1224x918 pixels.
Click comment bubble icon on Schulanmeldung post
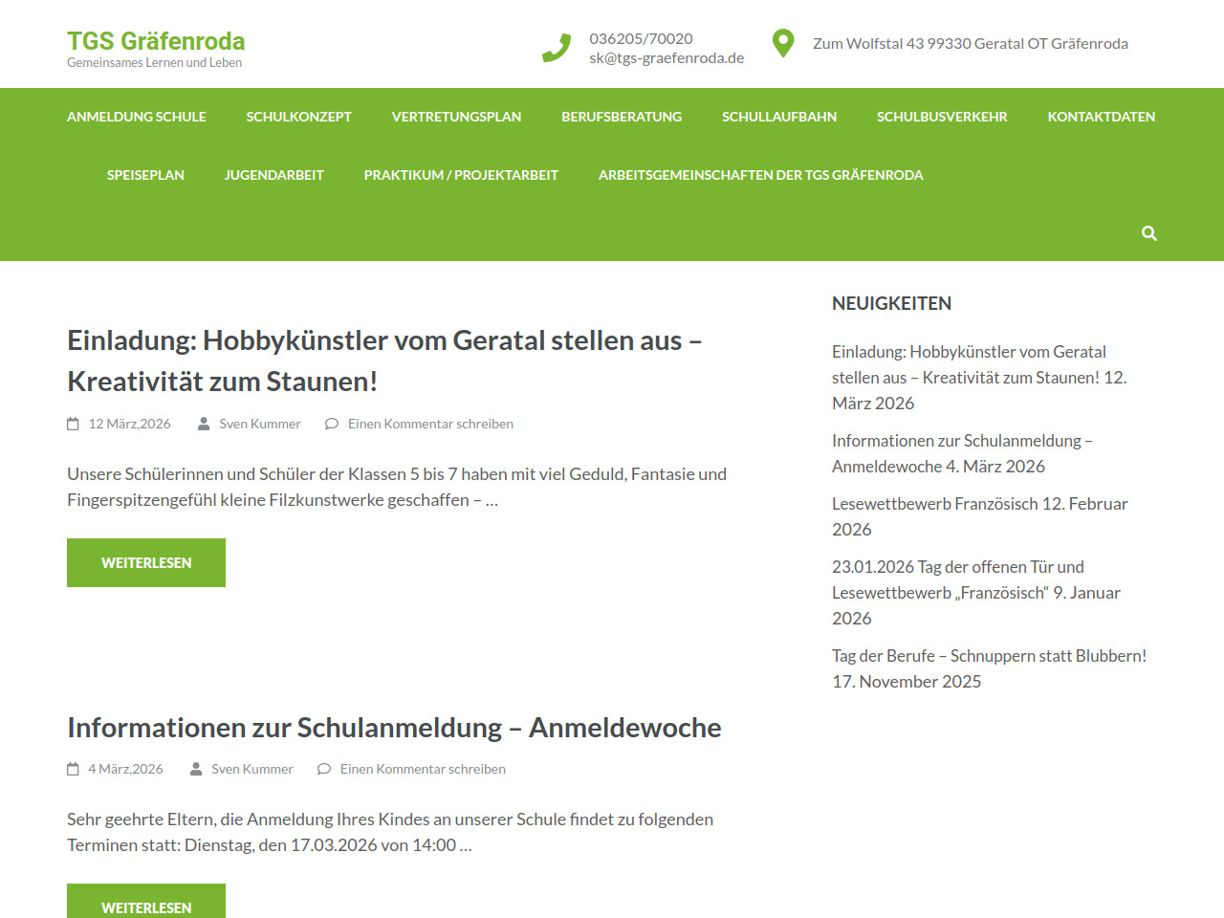tap(324, 769)
